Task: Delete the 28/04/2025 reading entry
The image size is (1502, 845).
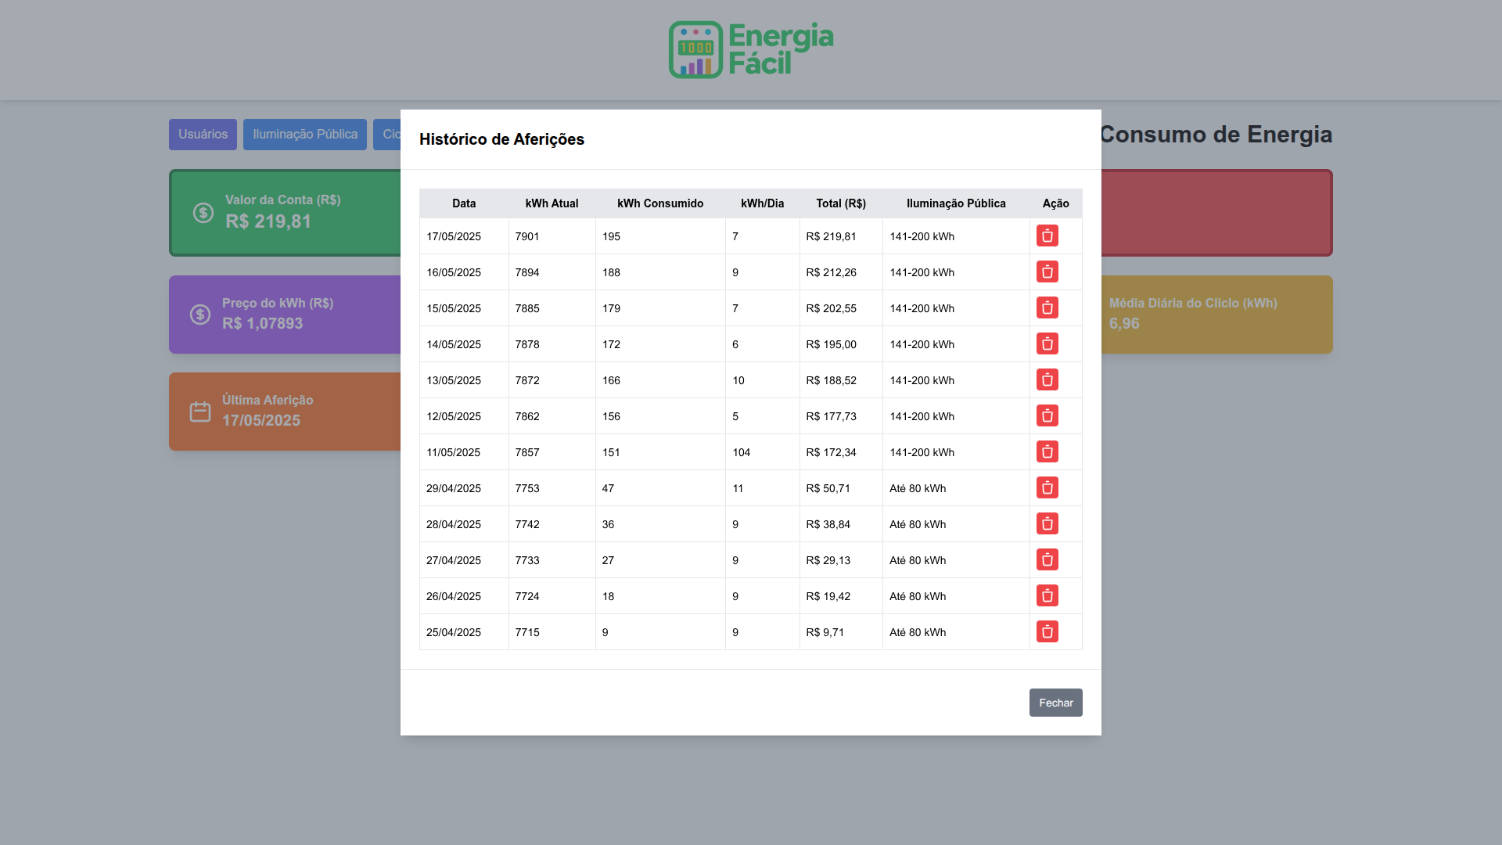Action: tap(1047, 523)
